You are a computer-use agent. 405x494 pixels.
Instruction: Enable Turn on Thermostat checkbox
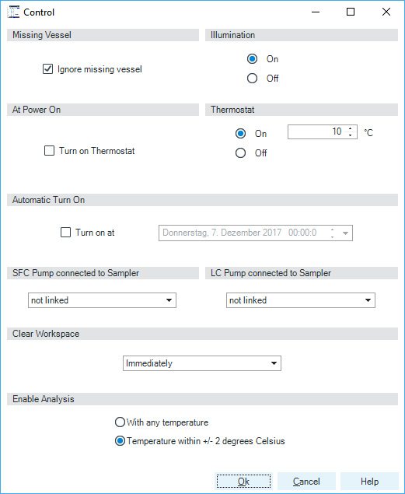[x=49, y=151]
